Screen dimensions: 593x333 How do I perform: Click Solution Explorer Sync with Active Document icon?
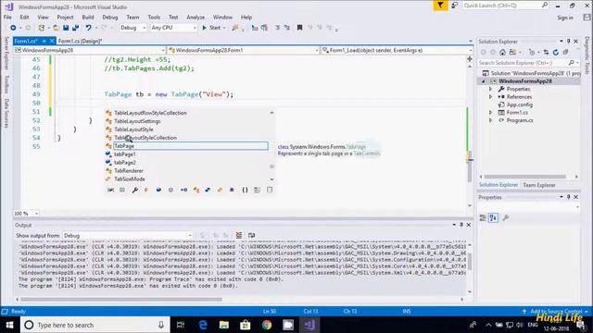tap(546, 53)
